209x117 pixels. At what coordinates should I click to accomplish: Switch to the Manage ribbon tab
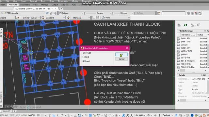click(x=44, y=5)
